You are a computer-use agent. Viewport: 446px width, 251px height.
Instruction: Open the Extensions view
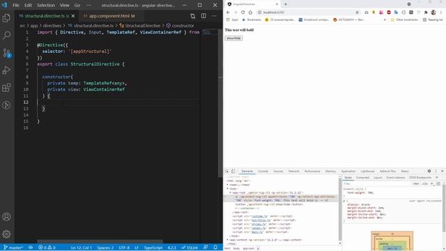[6, 88]
